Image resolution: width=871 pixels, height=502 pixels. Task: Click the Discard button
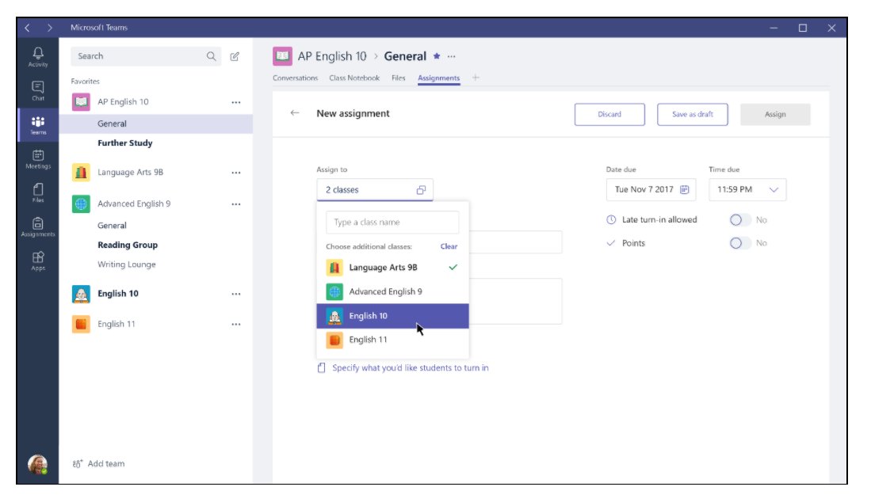coord(609,114)
